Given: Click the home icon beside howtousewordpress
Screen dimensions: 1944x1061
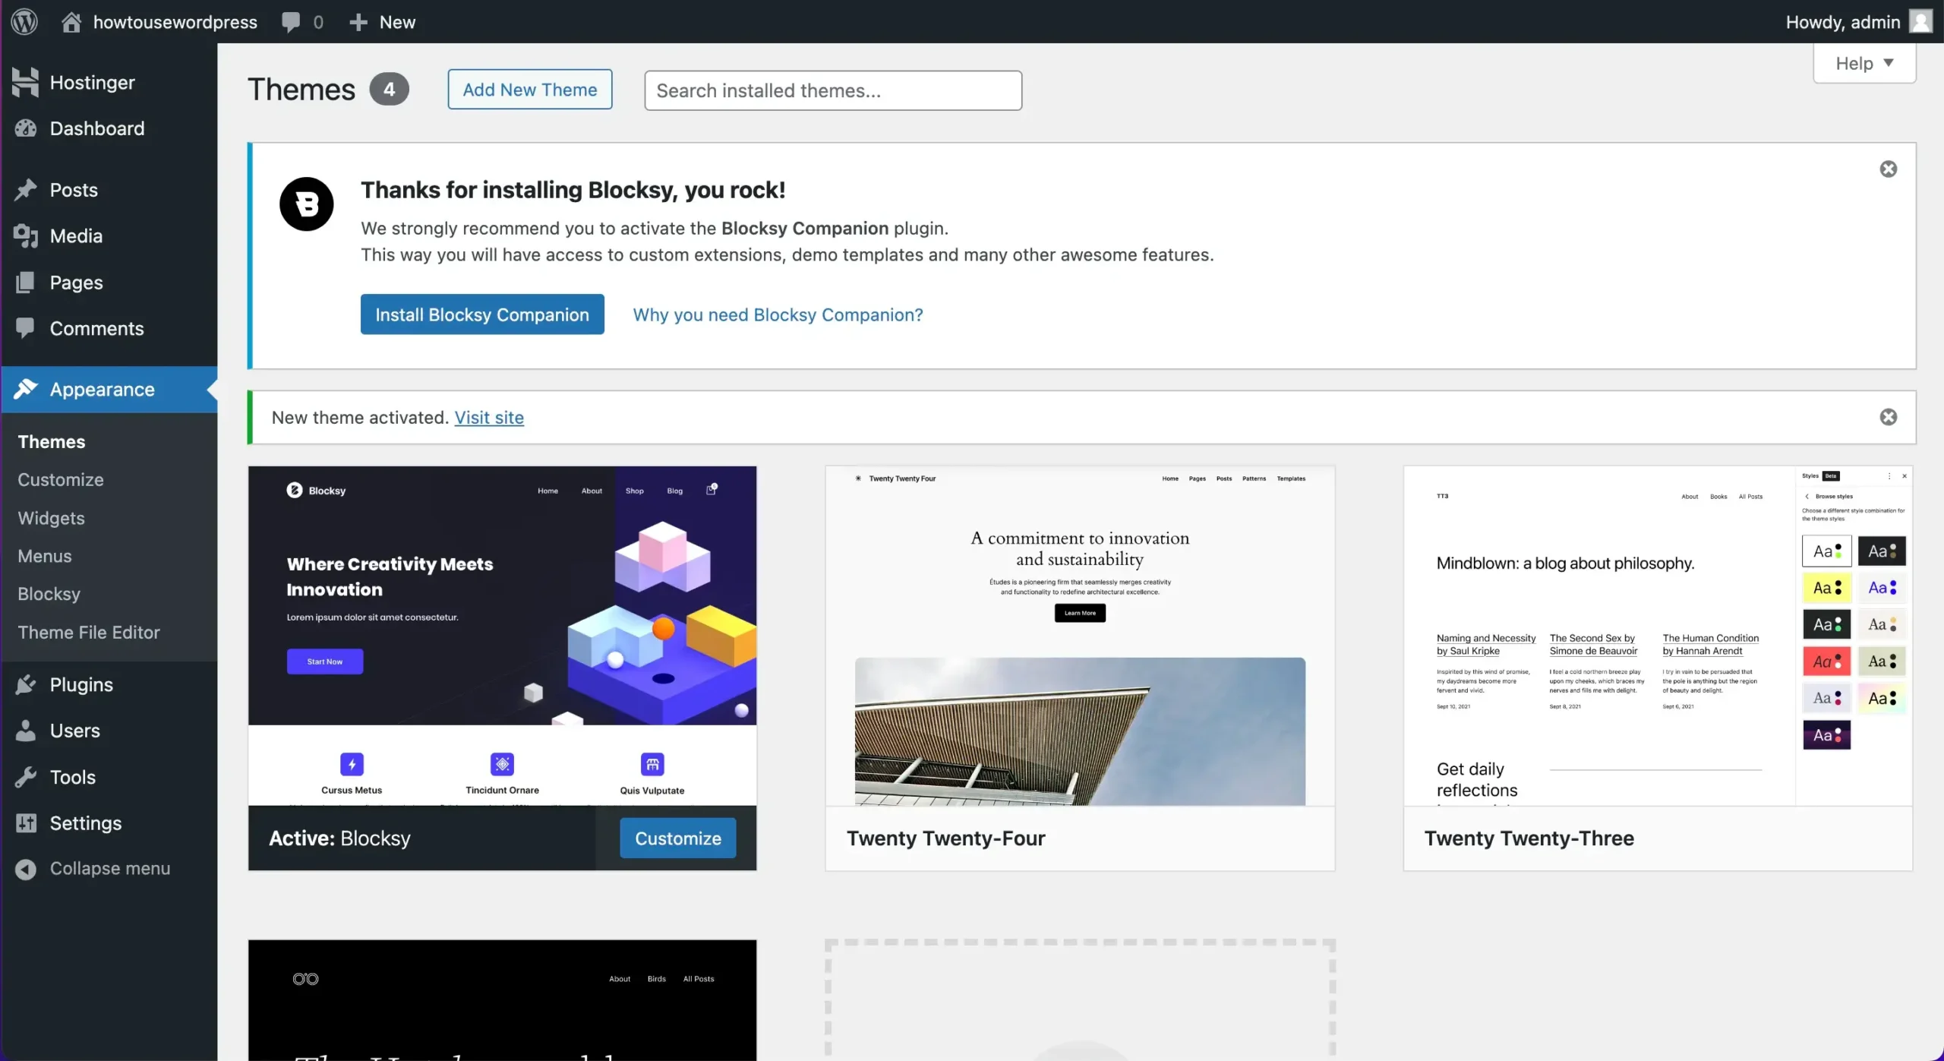Looking at the screenshot, I should [71, 22].
